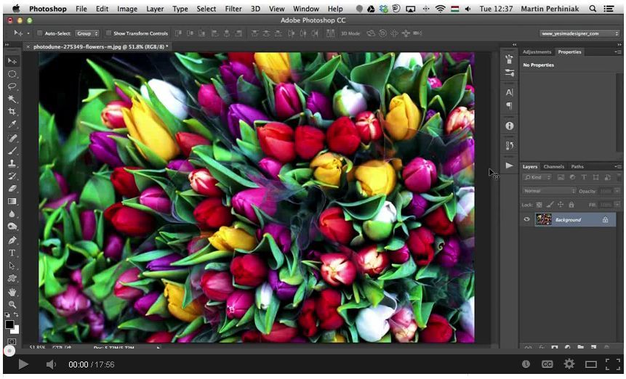Select the Horizontal Type tool
This screenshot has height=379, width=626.
click(x=12, y=253)
